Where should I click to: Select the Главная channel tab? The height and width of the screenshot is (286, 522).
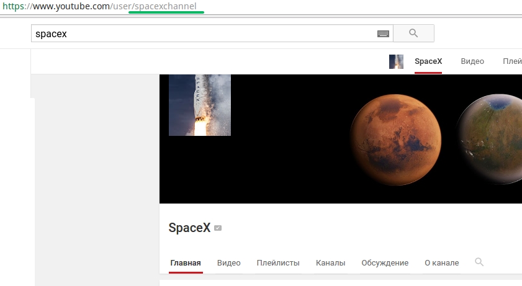(186, 263)
